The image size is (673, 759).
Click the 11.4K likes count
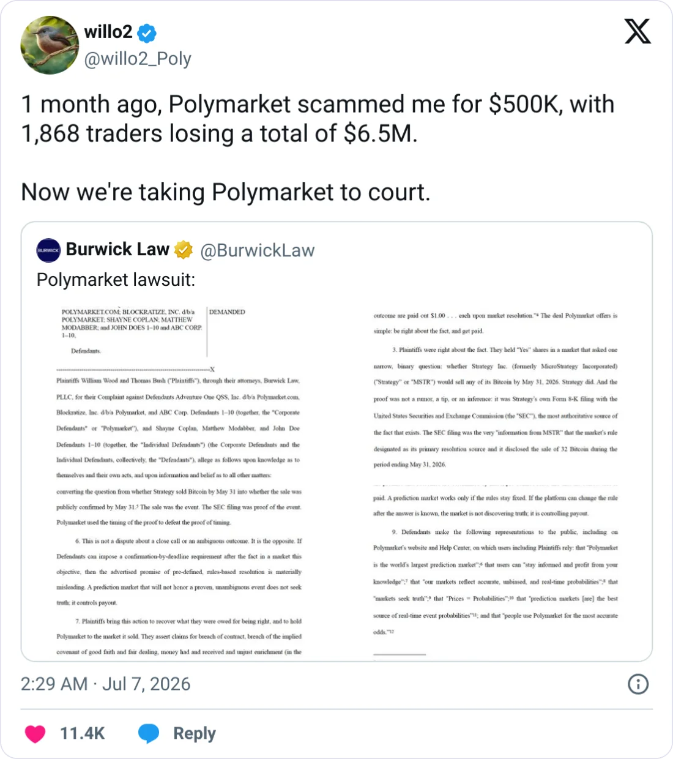[83, 733]
